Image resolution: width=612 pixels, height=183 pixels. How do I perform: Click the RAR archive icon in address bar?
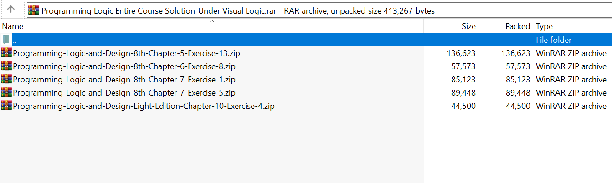pos(34,11)
